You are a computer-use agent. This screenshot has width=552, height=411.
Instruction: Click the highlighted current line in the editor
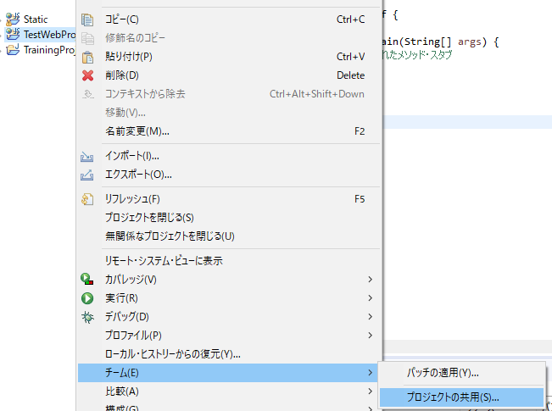pos(467,122)
